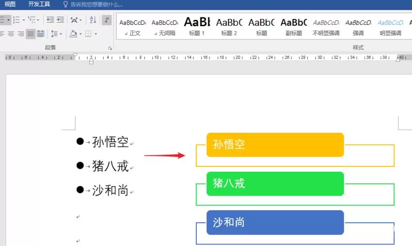Apply the 强调 style

tap(358, 27)
